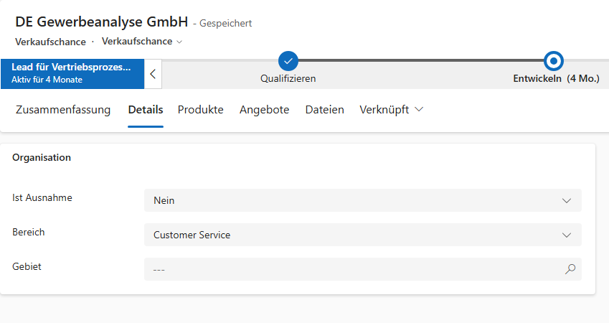
Task: Open the Angebote tab
Action: pyautogui.click(x=264, y=110)
